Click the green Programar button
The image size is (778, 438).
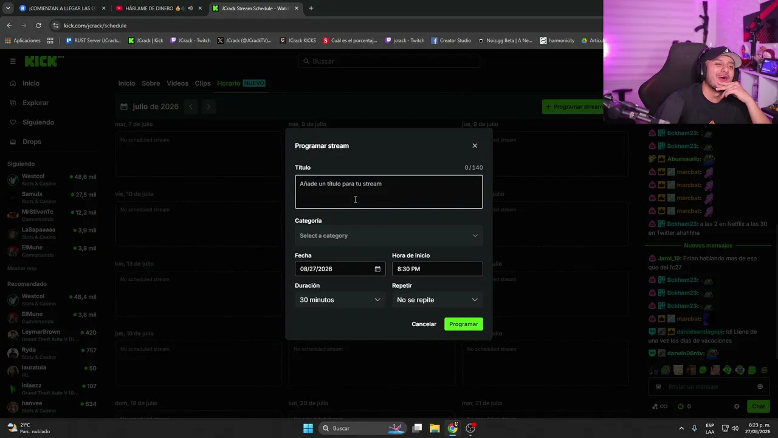(464, 324)
